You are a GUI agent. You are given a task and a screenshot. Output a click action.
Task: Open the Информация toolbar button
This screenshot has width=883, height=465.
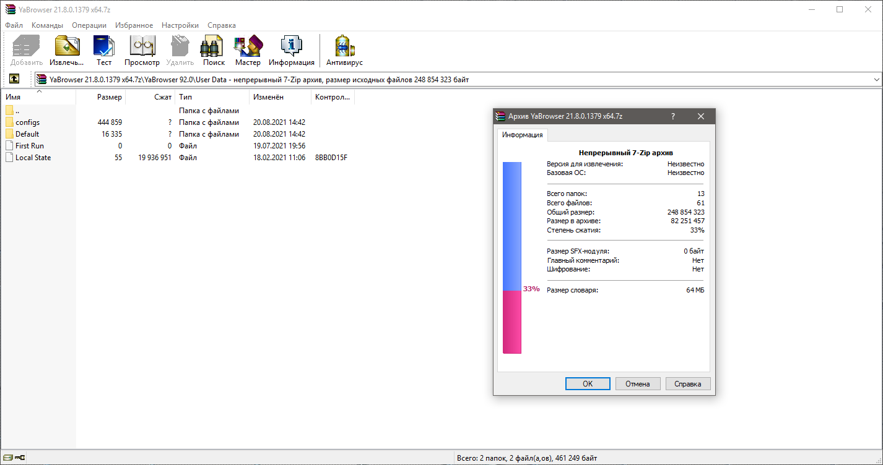point(291,51)
